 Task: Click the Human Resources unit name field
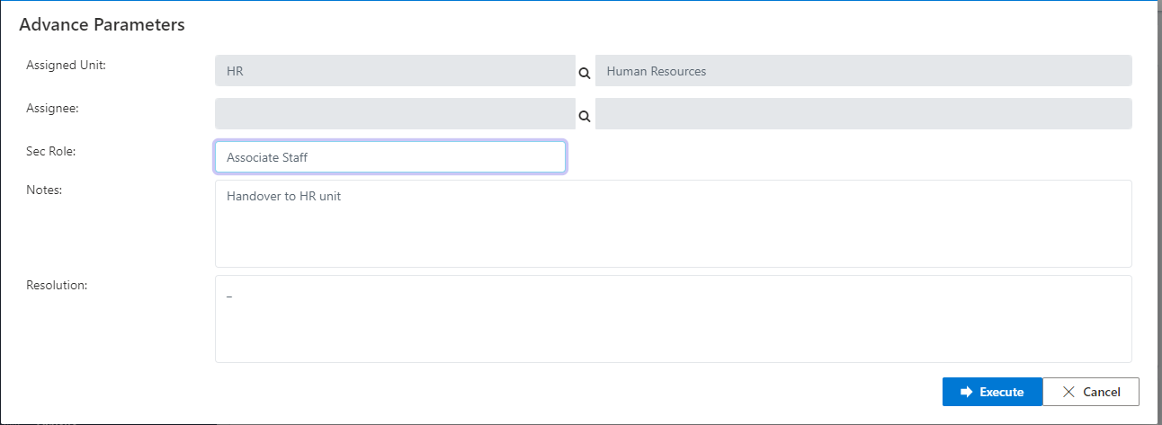pyautogui.click(x=863, y=71)
